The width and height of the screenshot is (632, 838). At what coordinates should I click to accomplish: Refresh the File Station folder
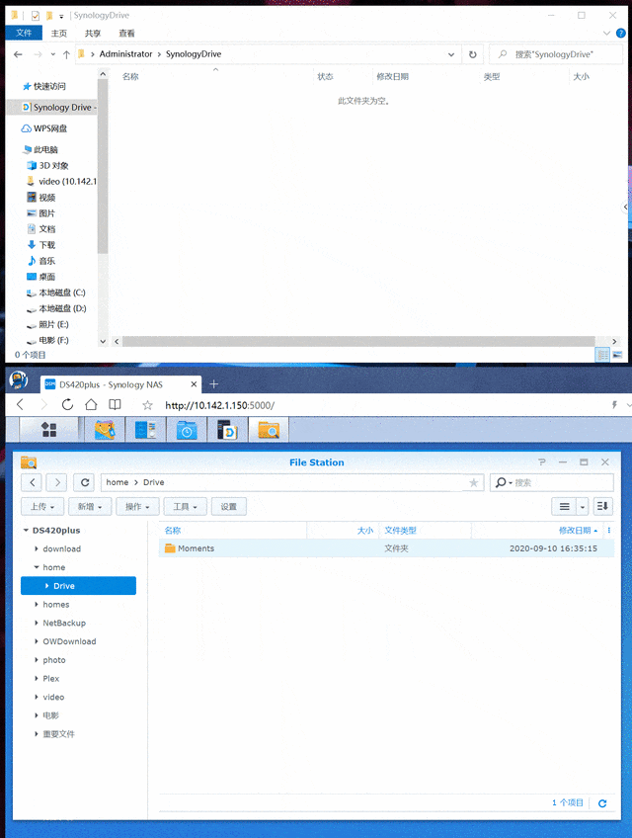point(84,482)
